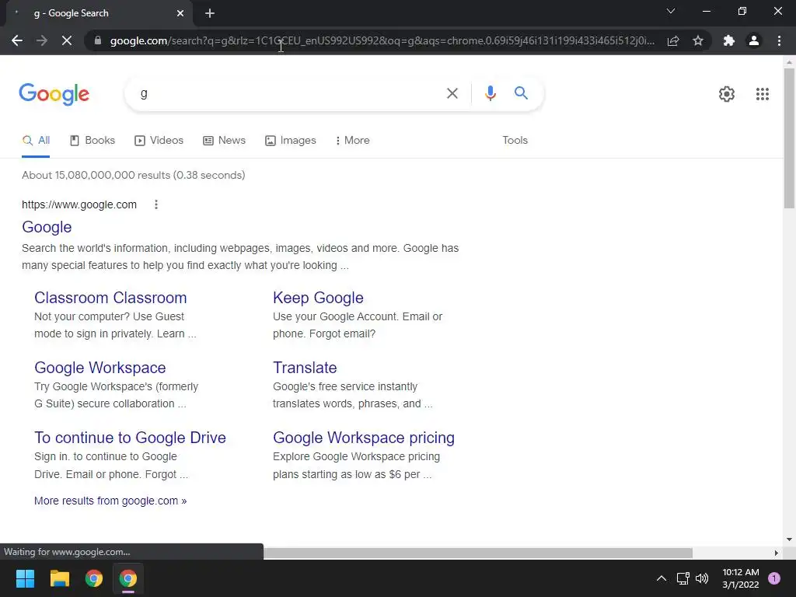Open the Chrome extensions puzzle icon

coord(729,40)
